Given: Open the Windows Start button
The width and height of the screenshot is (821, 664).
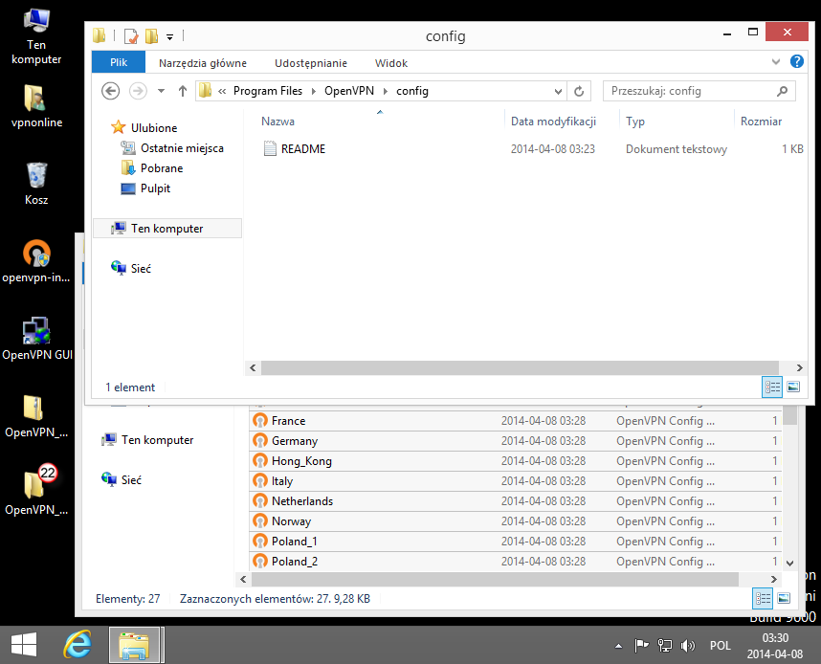Looking at the screenshot, I should (24, 645).
